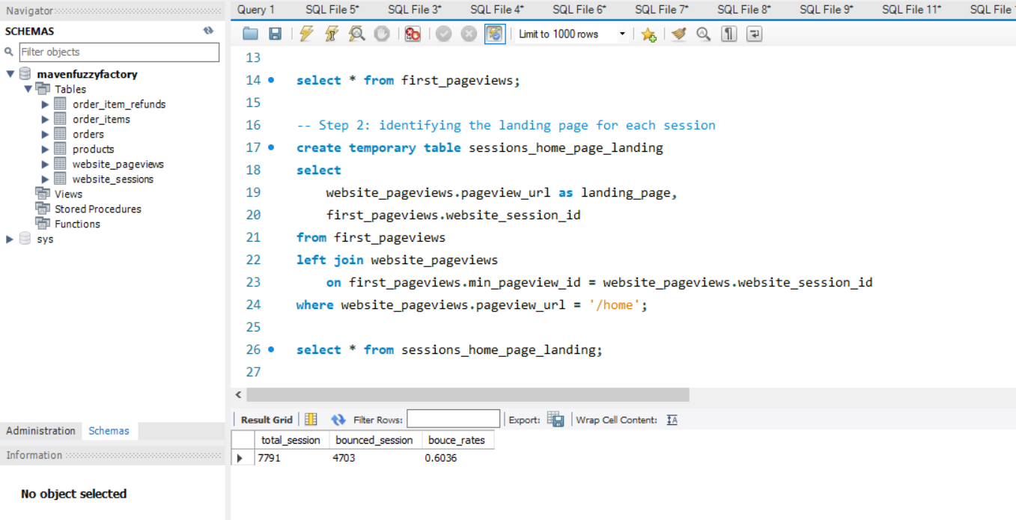The width and height of the screenshot is (1016, 520).
Task: Collapse the Tables node
Action: (28, 89)
